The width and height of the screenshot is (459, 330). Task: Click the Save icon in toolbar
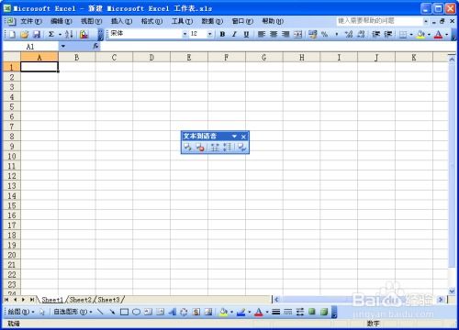pos(37,34)
